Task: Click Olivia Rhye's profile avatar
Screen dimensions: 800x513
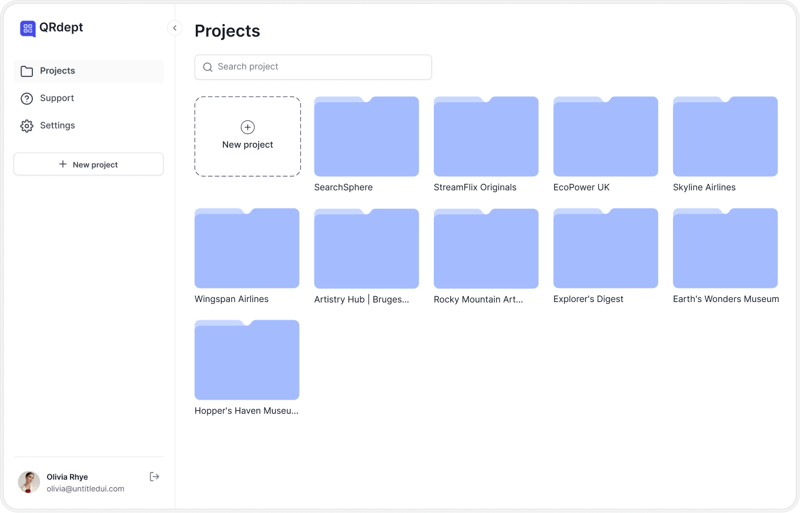Action: point(29,482)
